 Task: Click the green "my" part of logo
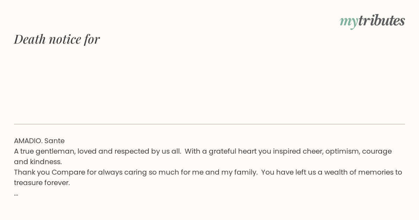tap(349, 22)
